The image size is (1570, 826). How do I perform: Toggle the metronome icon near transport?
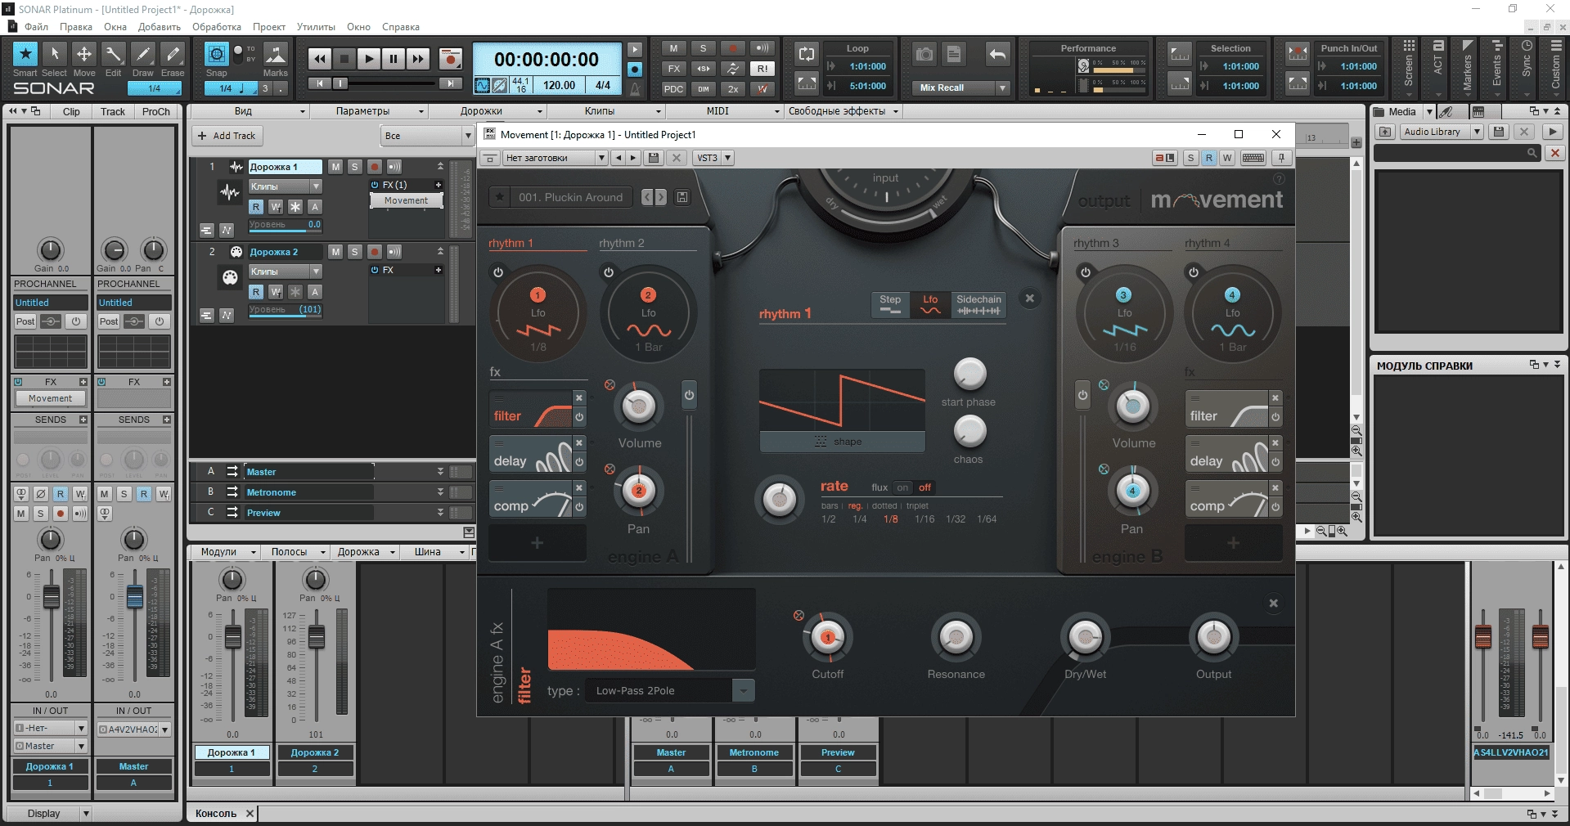coord(634,88)
